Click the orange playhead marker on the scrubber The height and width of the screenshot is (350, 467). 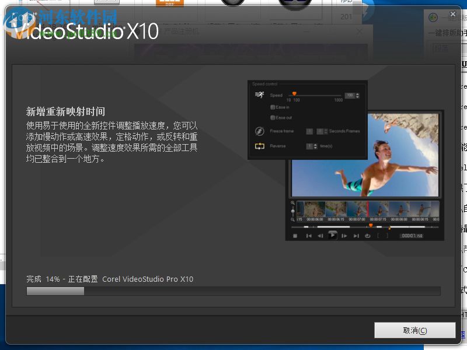[x=371, y=225]
